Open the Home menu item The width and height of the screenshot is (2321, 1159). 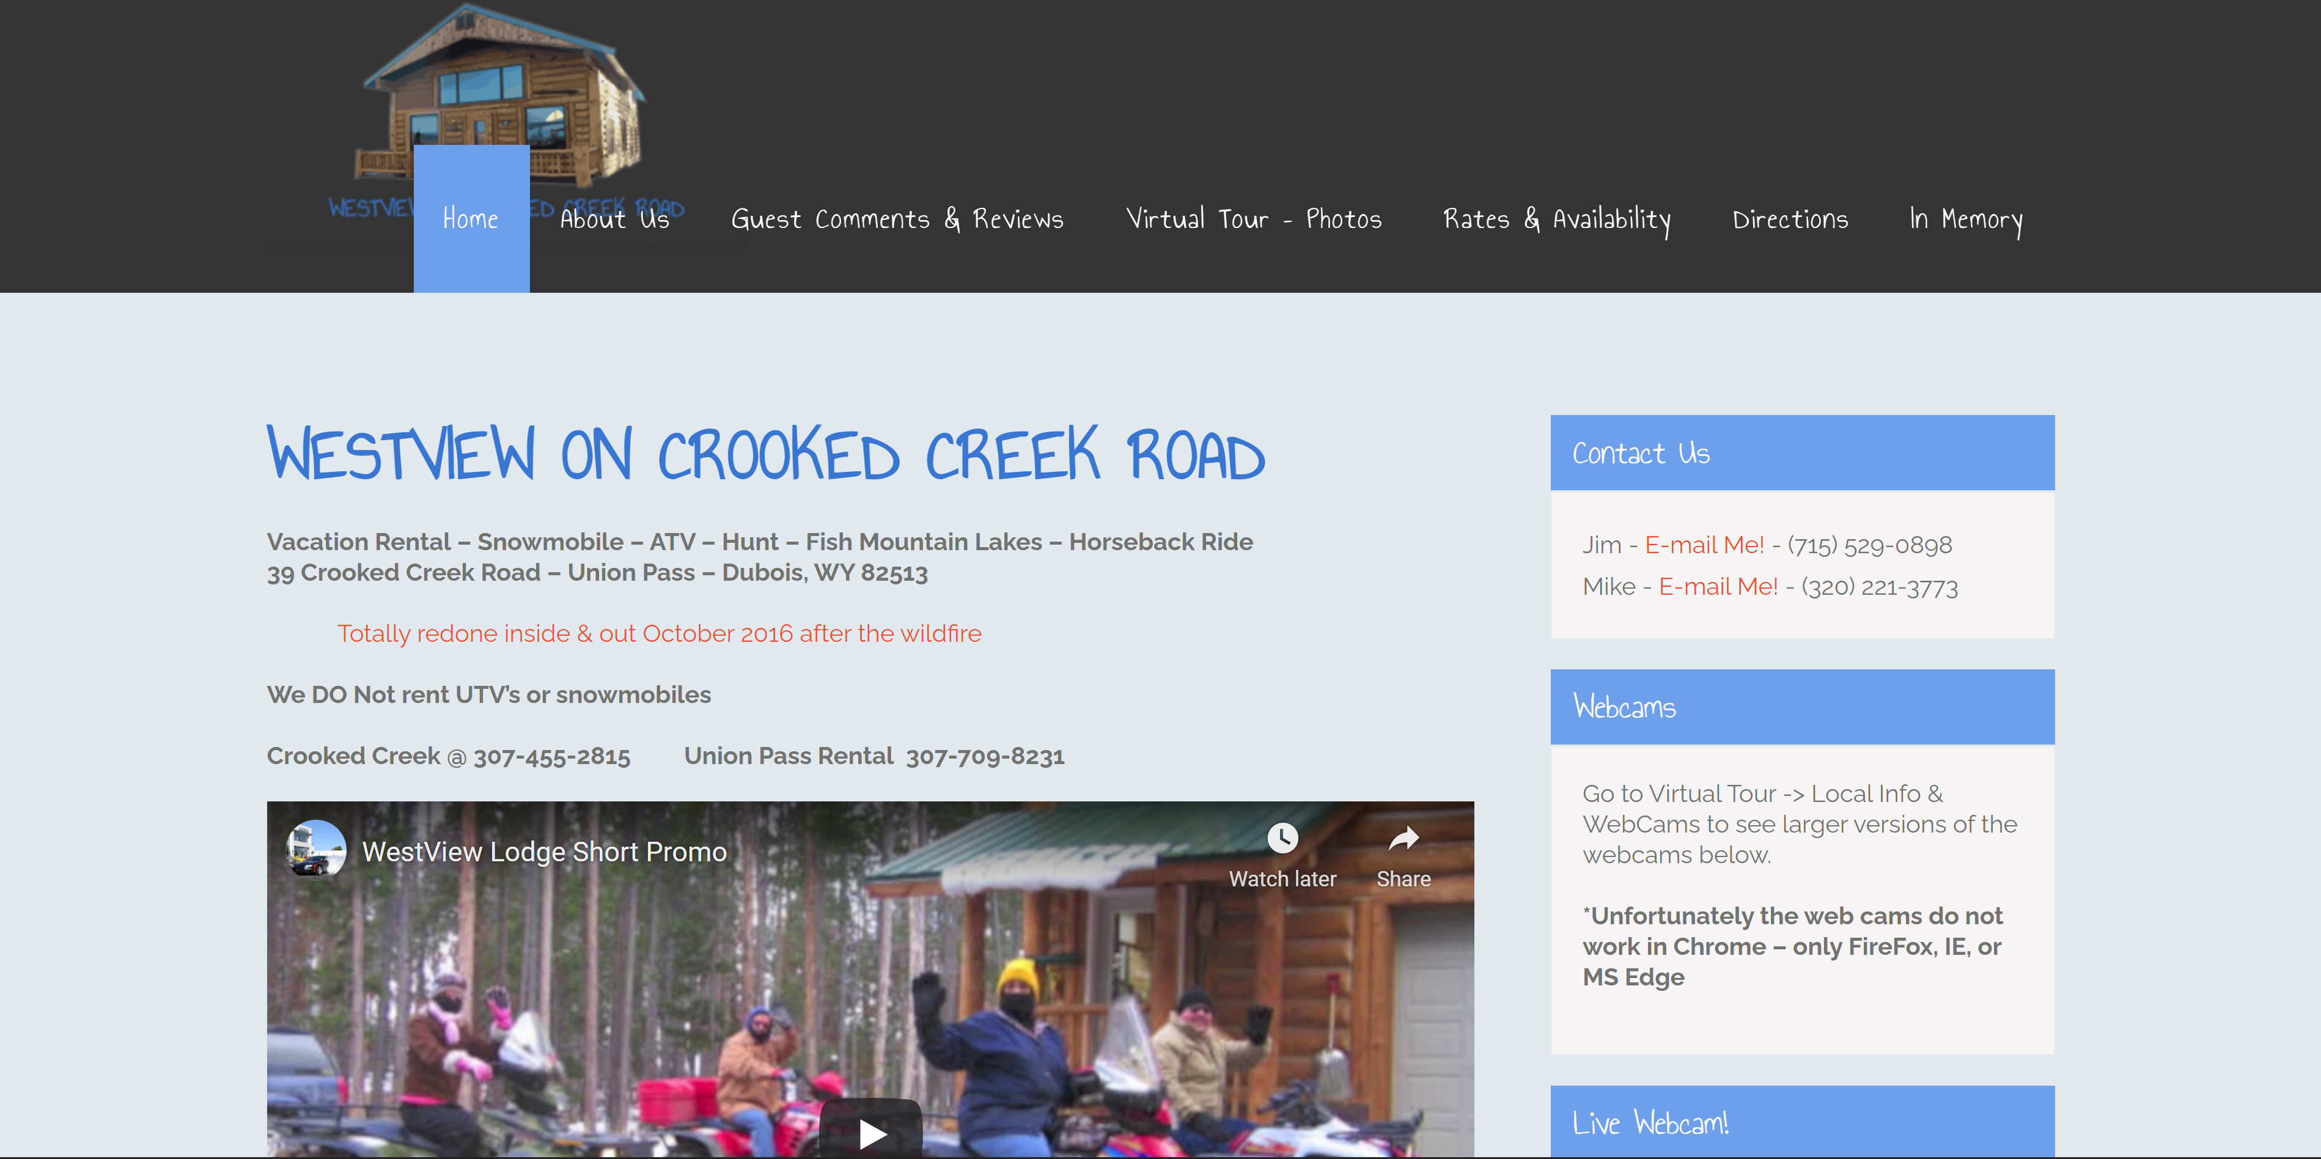pos(471,219)
